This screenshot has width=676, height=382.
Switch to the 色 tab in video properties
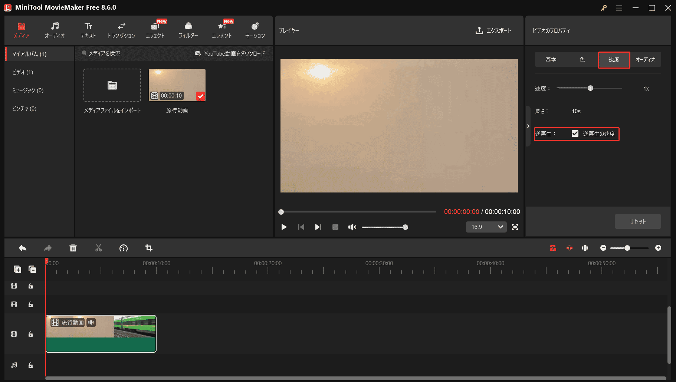coord(582,59)
